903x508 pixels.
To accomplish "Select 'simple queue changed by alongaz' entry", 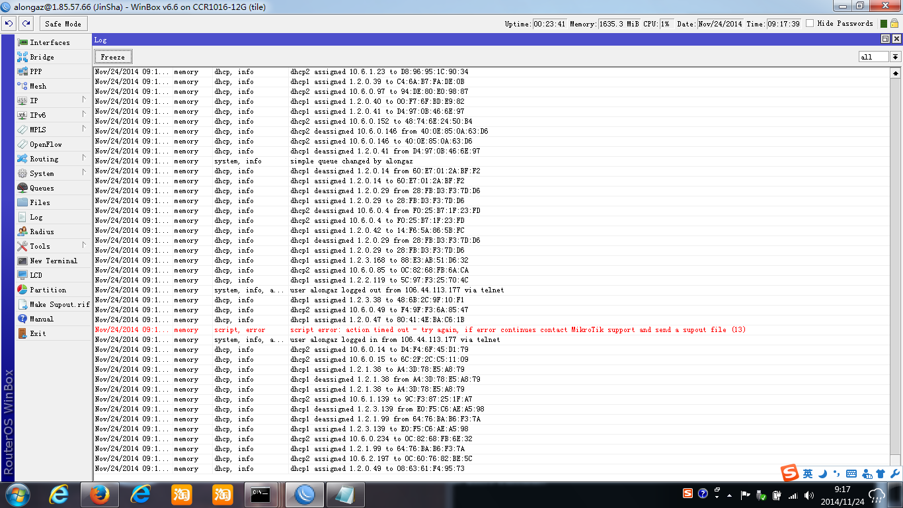I will [x=492, y=161].
